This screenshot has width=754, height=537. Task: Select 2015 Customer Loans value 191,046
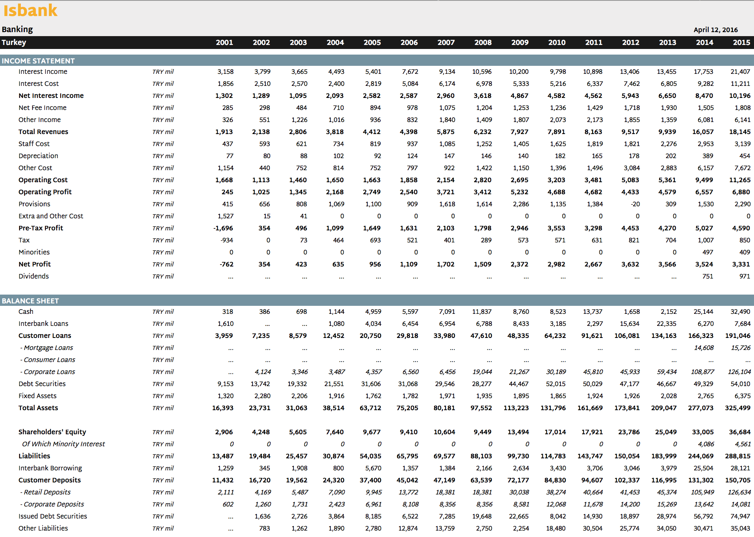click(738, 336)
